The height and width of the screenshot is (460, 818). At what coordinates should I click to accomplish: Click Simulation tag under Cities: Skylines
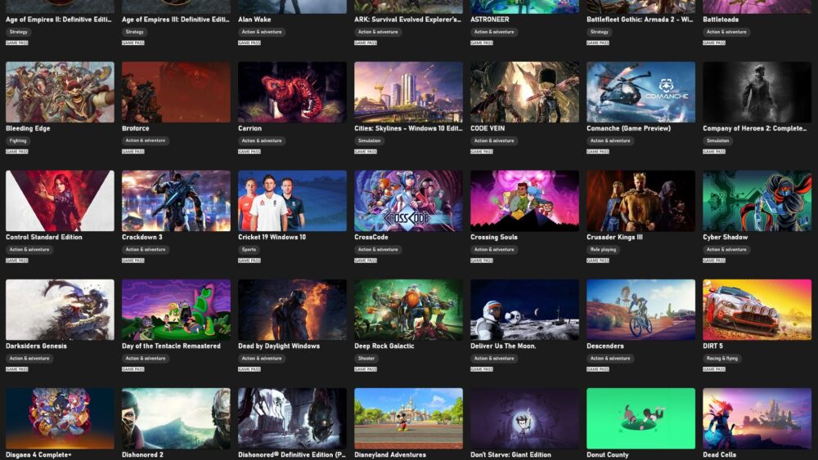pyautogui.click(x=370, y=141)
